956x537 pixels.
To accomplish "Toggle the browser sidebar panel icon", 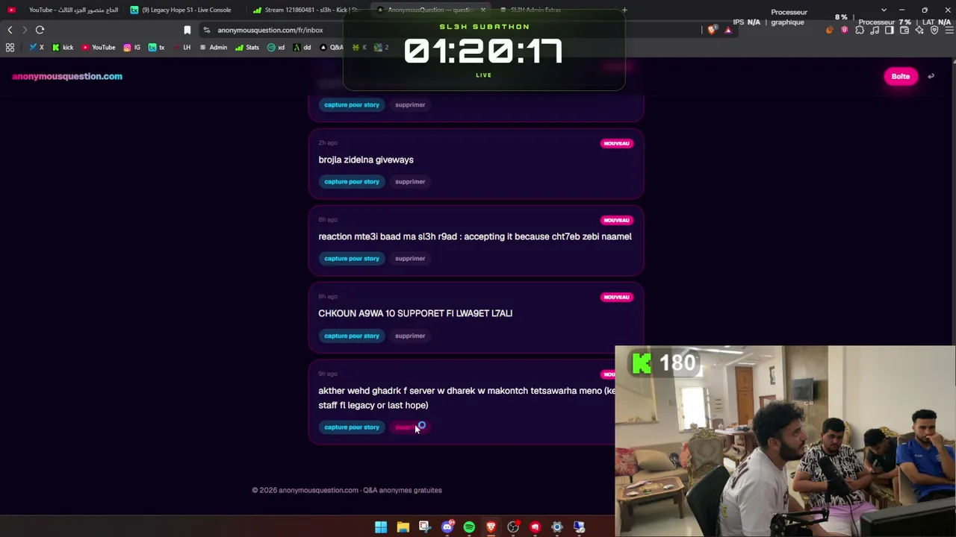I will tap(890, 30).
